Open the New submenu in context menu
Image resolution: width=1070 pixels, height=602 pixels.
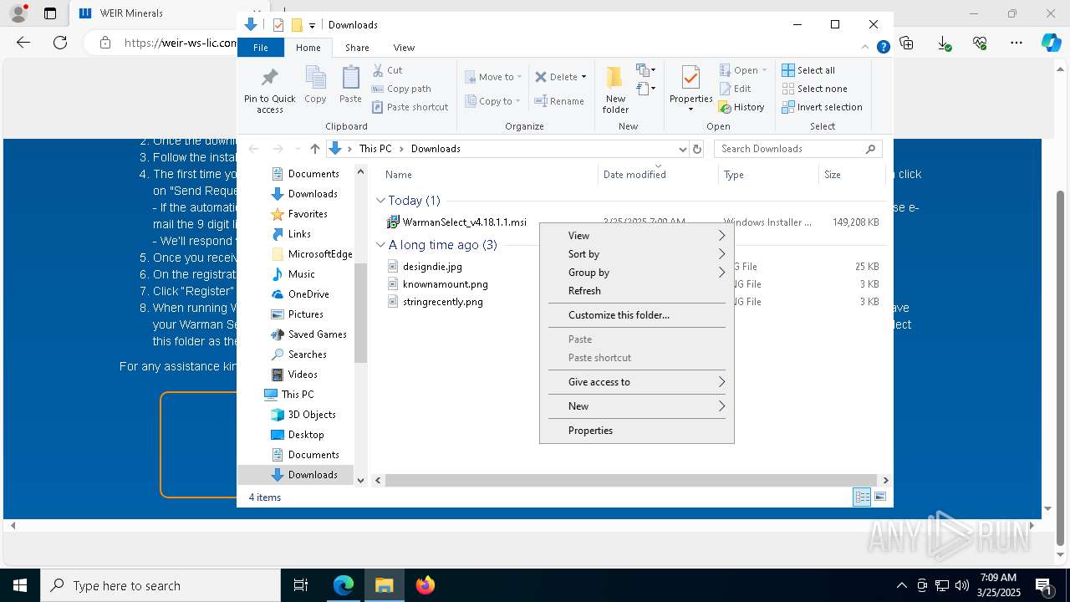click(637, 406)
